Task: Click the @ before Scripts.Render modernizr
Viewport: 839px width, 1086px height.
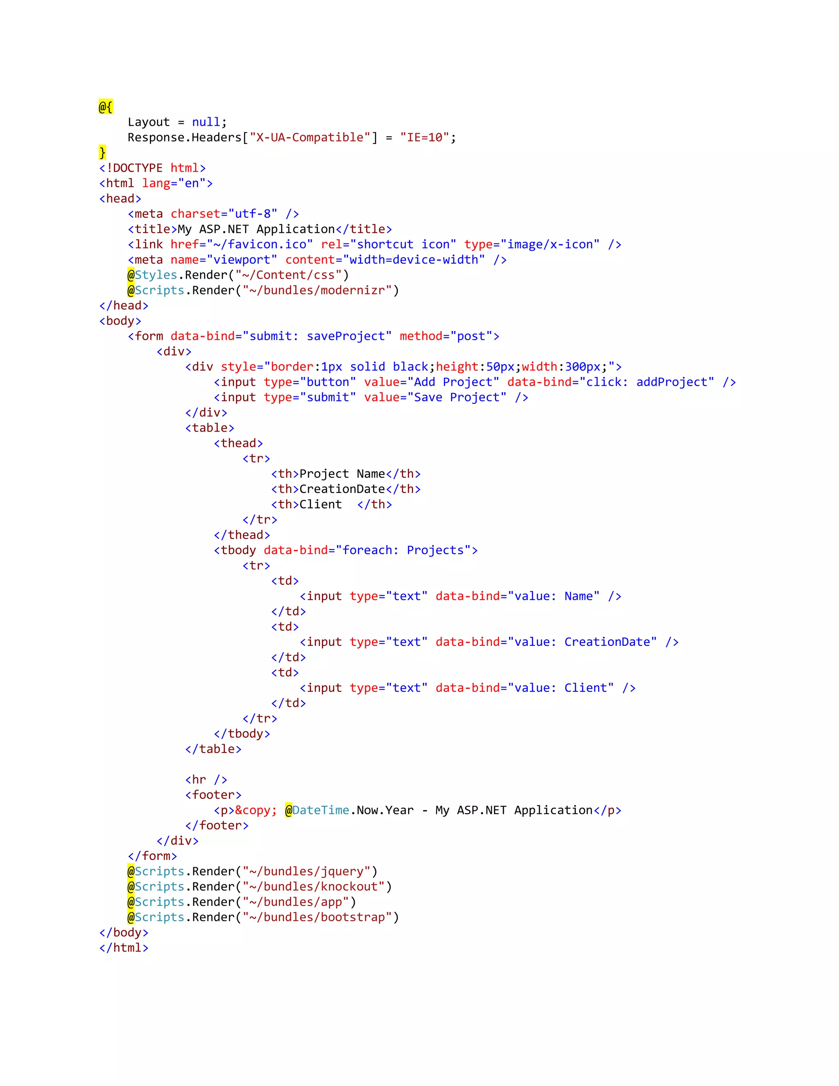Action: click(131, 291)
